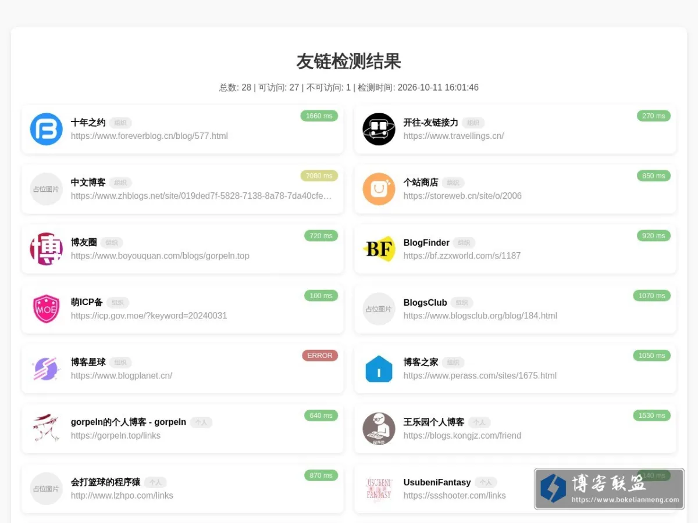
Task: Click the 720 ms latency badge
Action: pyautogui.click(x=321, y=235)
